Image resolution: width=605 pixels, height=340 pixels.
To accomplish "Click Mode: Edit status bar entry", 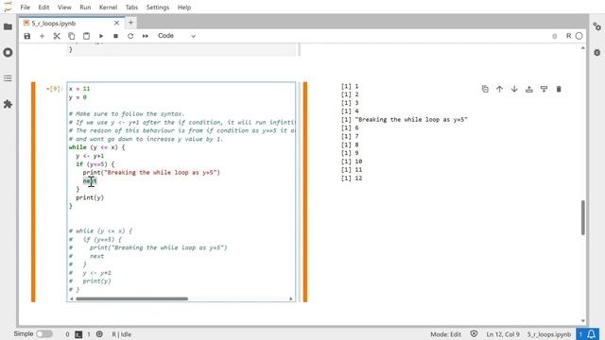I will tap(445, 334).
